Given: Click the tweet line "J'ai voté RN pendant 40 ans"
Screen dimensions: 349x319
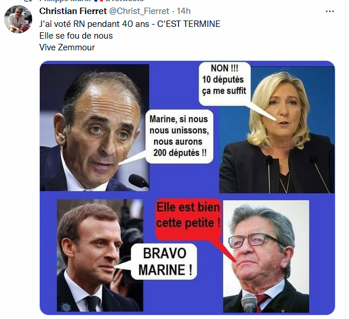Looking at the screenshot, I should 94,24.
